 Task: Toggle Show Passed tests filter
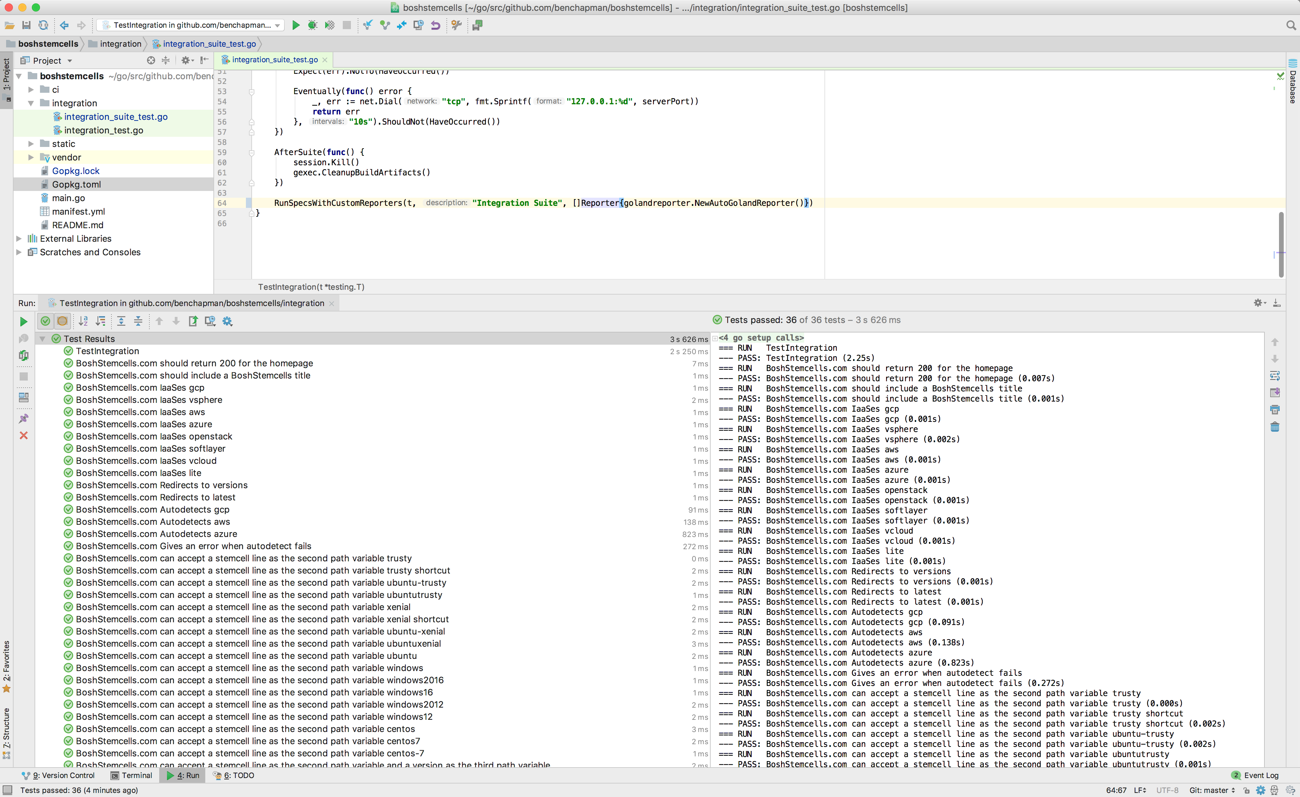(45, 321)
